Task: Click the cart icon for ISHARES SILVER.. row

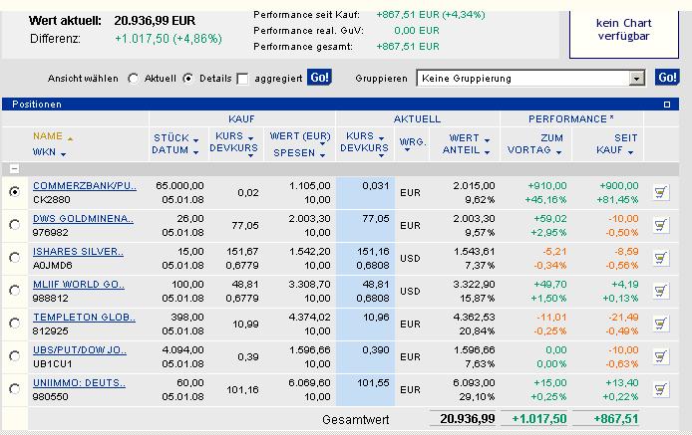Action: tap(661, 258)
